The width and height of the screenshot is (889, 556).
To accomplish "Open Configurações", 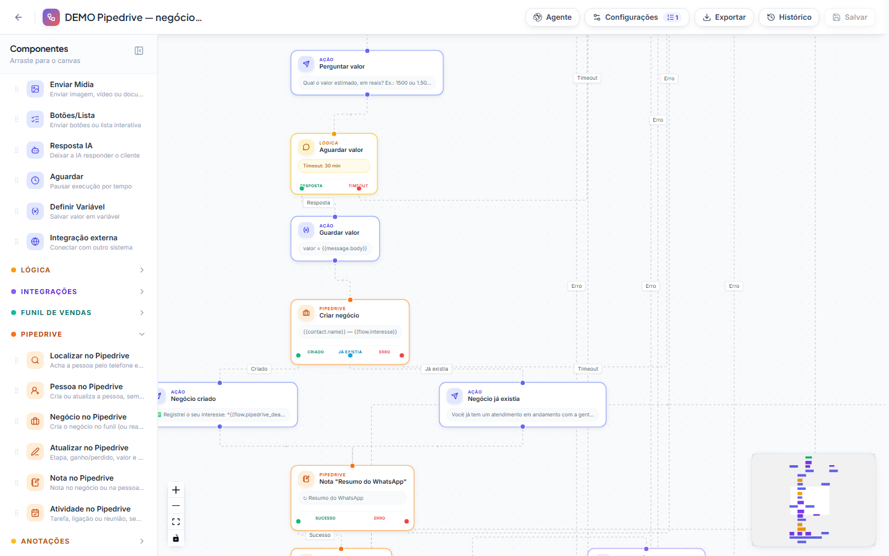I will point(636,17).
